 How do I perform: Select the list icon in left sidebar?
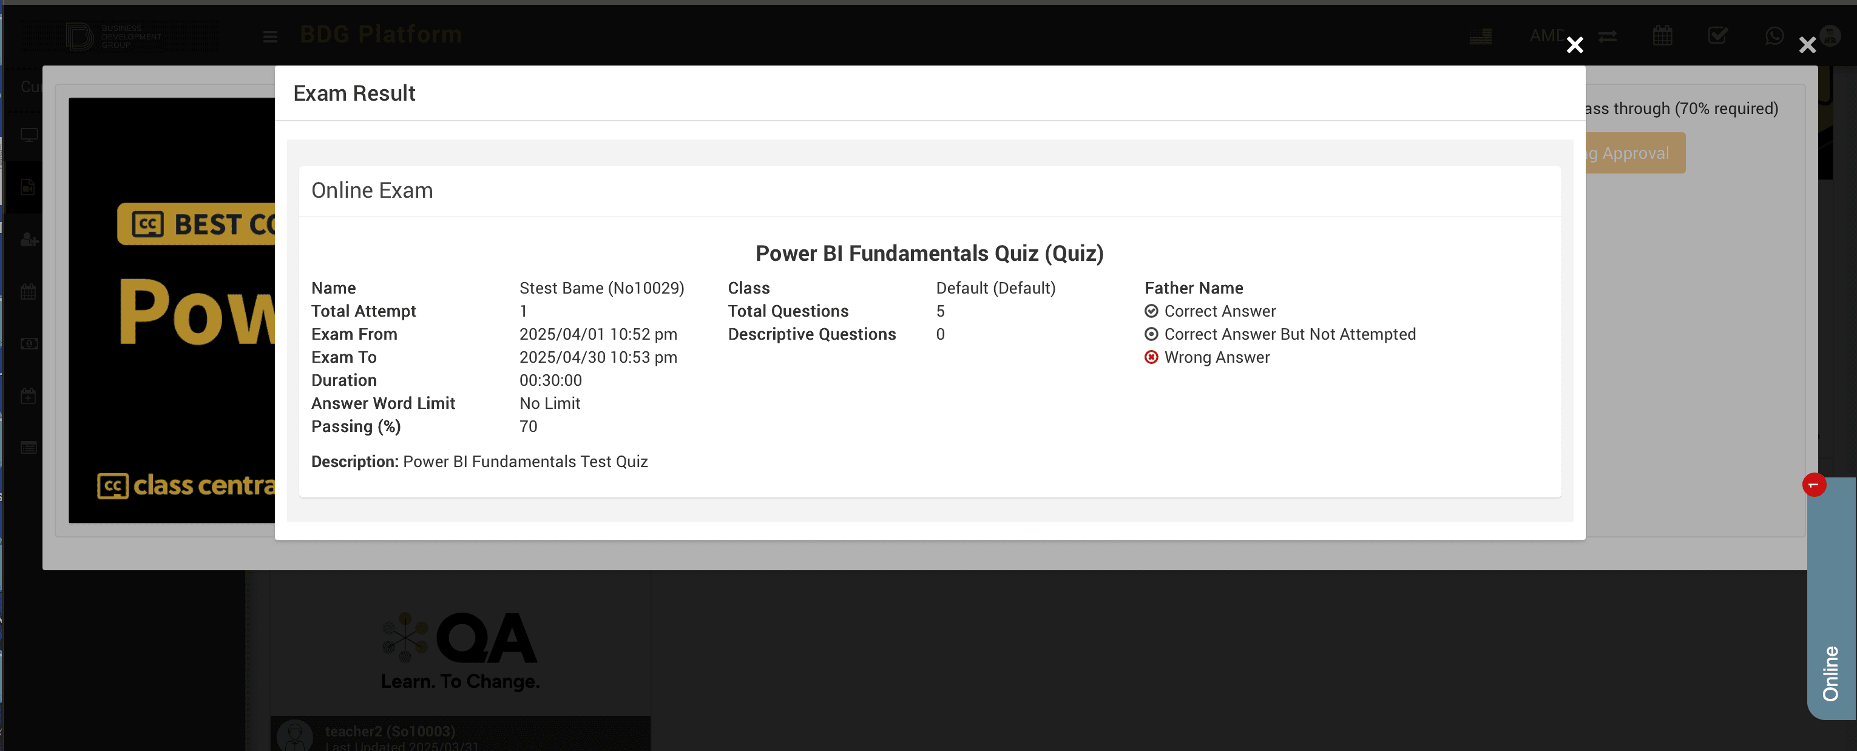pyautogui.click(x=29, y=448)
